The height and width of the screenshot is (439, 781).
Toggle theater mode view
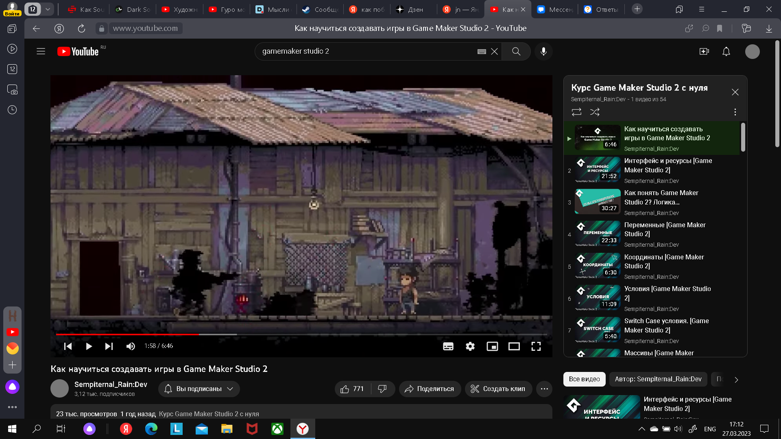[x=514, y=346]
